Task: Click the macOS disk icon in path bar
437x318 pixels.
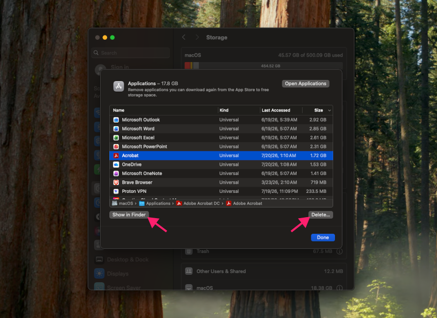Action: (x=115, y=204)
